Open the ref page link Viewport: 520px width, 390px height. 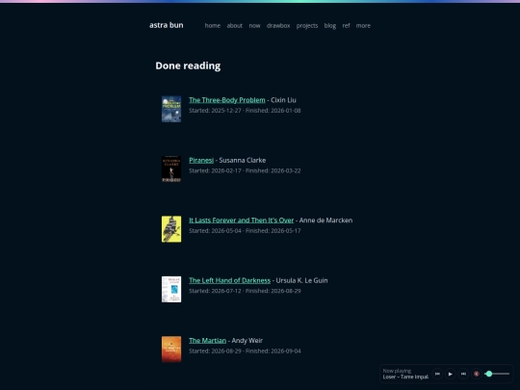pyautogui.click(x=347, y=26)
